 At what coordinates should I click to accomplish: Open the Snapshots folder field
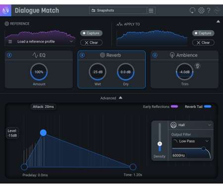point(118,10)
